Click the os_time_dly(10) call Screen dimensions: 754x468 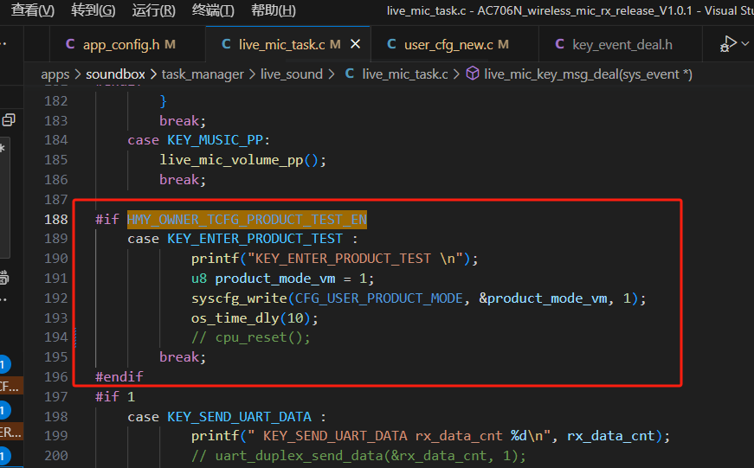tap(255, 318)
